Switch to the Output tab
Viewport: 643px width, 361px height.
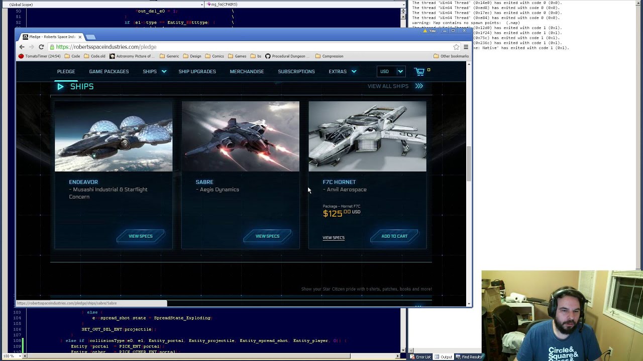(x=444, y=357)
